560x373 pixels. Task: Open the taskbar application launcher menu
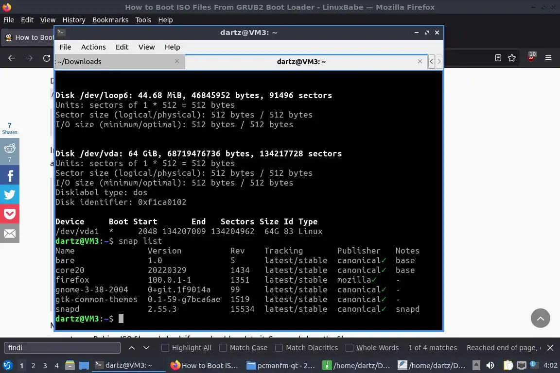8,366
